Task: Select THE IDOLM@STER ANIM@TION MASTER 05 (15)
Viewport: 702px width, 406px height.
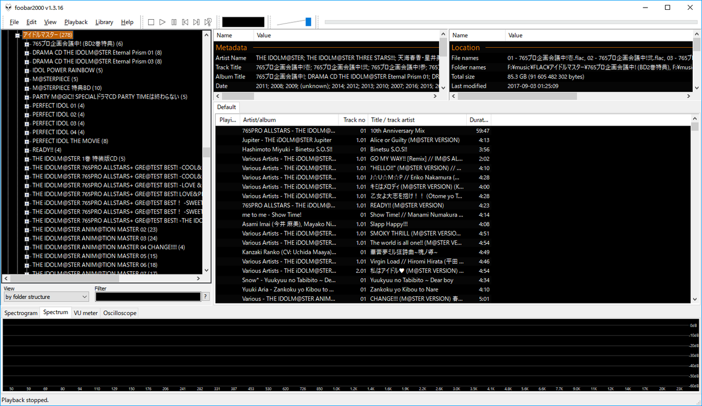Action: pyautogui.click(x=95, y=256)
